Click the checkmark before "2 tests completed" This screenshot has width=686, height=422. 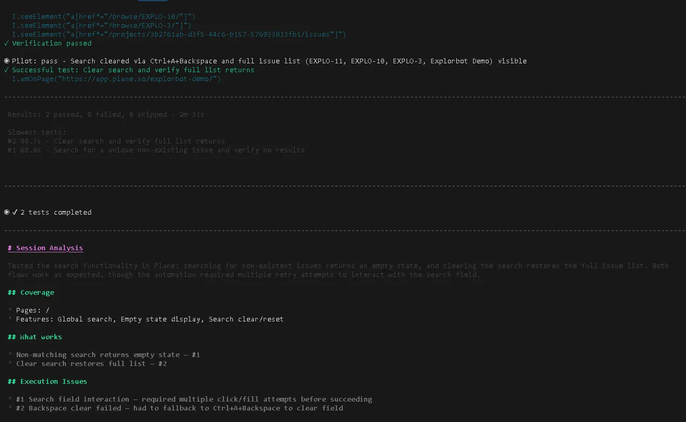pyautogui.click(x=15, y=213)
